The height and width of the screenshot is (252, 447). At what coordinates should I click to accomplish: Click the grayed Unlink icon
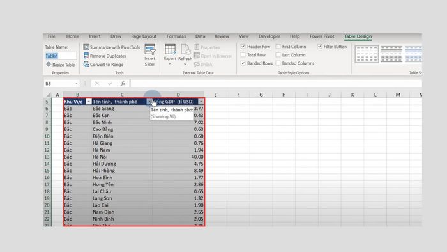[197, 64]
